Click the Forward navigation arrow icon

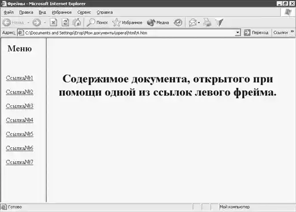click(36, 23)
